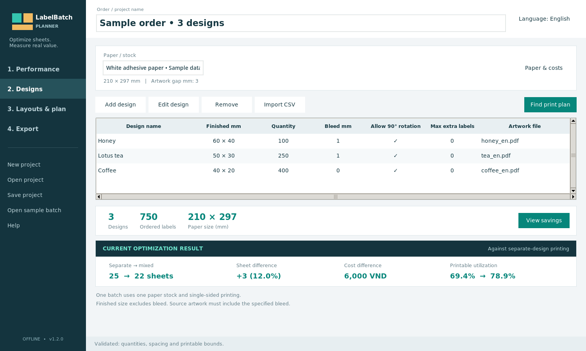The image size is (586, 351).
Task: Click the LabelBatch logo icon
Action: coord(22,21)
